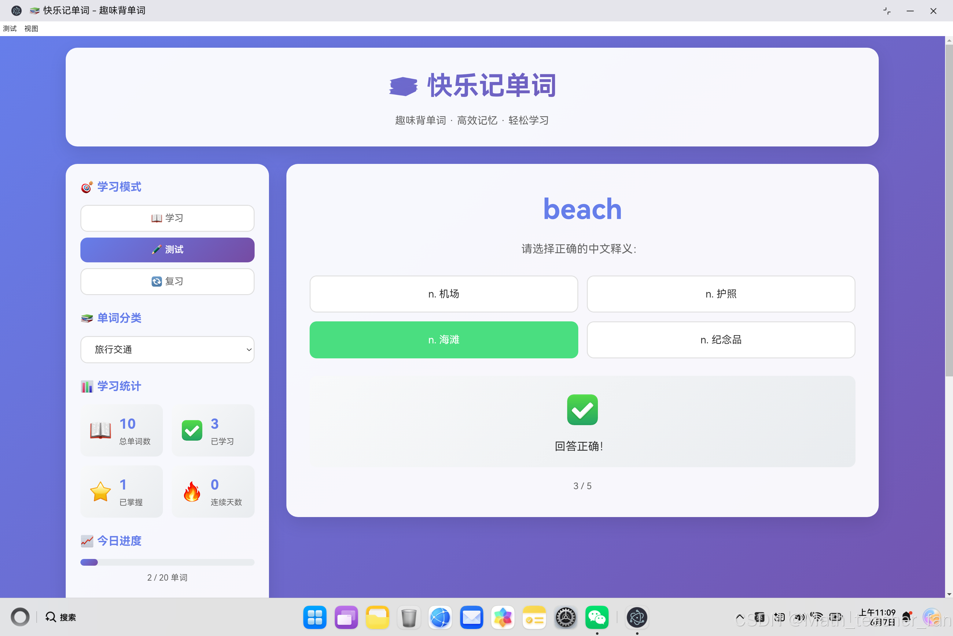Open the colorful assistant orb in tray

click(x=932, y=617)
